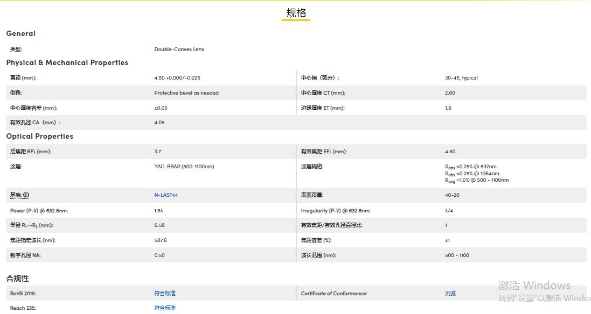Select the 类型 Double-Convex Lens value

[x=178, y=49]
